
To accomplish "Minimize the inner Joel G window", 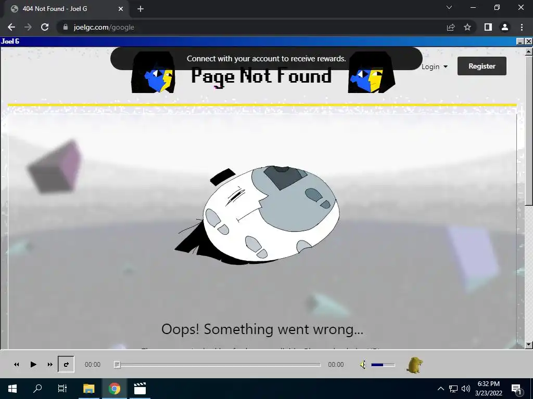I will coord(520,42).
